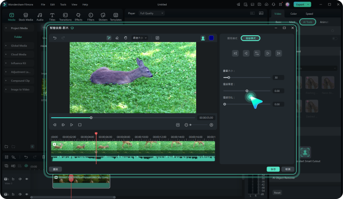Screen dimensions: 343x199
Task: Toggle visibility eye on track 2
Action: pos(27,194)
